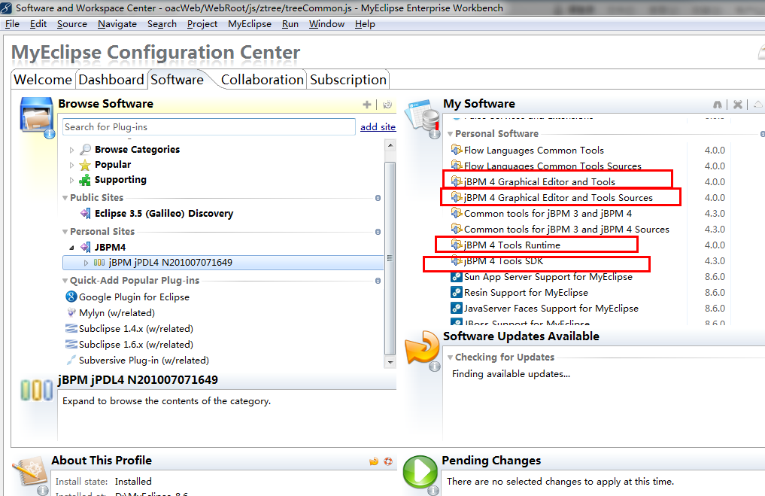Click the Quick-Add Popular Plug-ins info icon
This screenshot has width=765, height=496.
[x=378, y=281]
